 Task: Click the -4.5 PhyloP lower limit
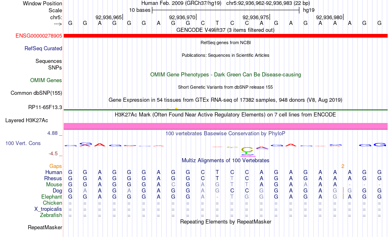click(x=53, y=154)
